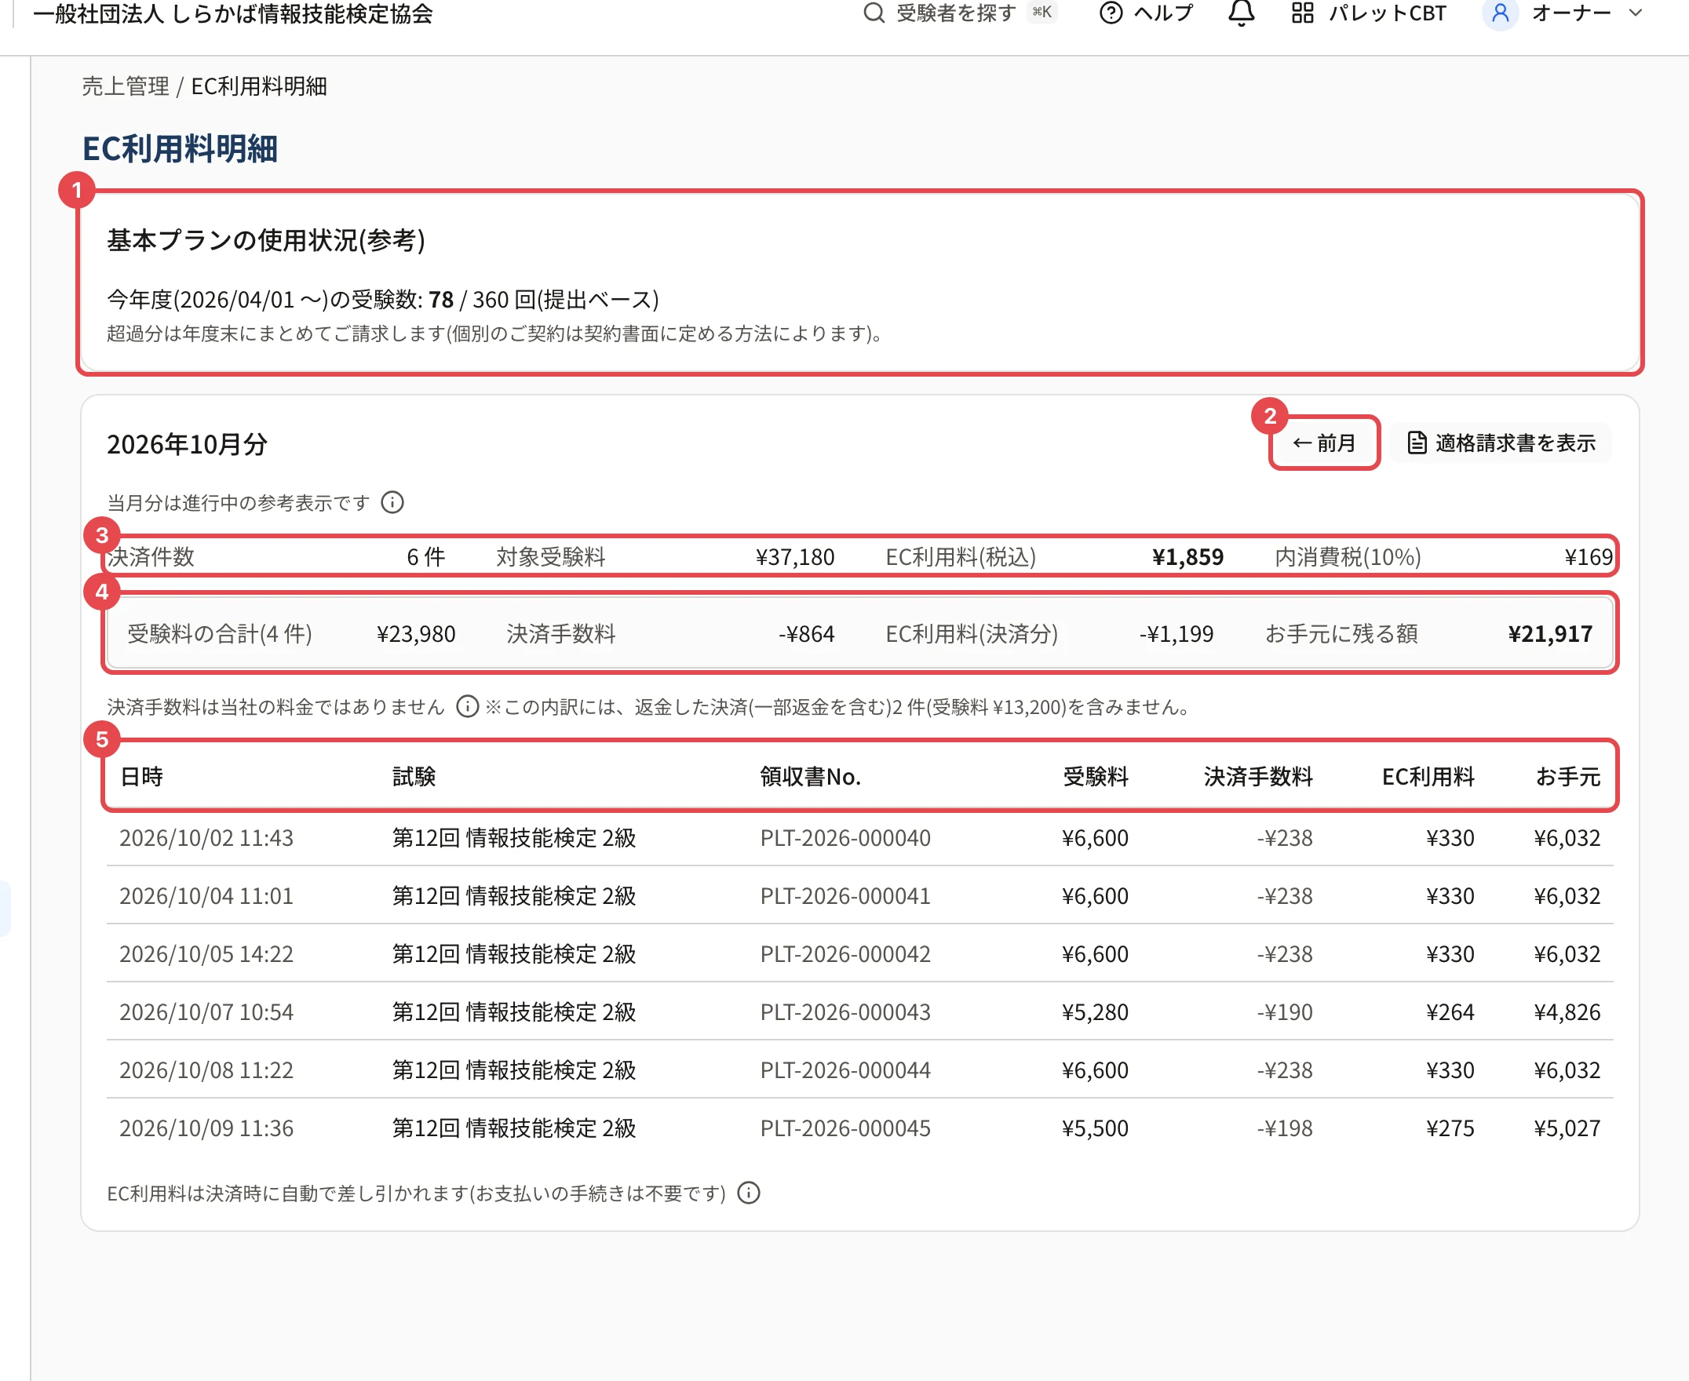Click the search magnifier icon in header

(x=874, y=13)
